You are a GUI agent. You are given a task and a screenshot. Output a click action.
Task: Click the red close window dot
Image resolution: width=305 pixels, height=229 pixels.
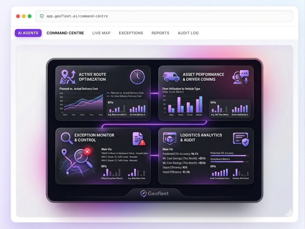coord(18,16)
